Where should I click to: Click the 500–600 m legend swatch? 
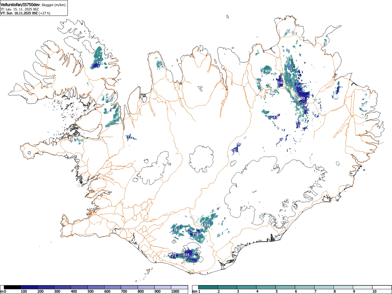coord(96,287)
